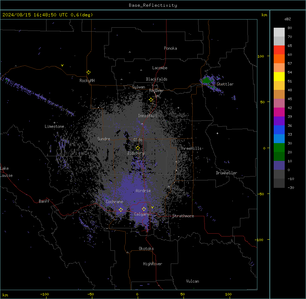Click the Airdrie label

pyautogui.click(x=143, y=191)
